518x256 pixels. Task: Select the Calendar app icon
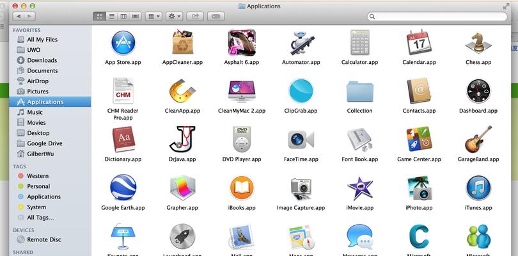pyautogui.click(x=420, y=42)
